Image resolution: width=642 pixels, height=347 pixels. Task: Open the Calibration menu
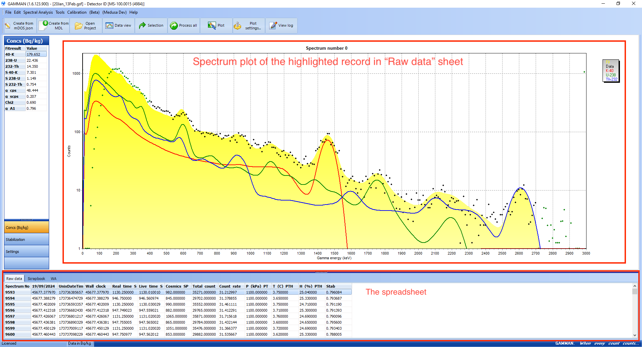77,12
